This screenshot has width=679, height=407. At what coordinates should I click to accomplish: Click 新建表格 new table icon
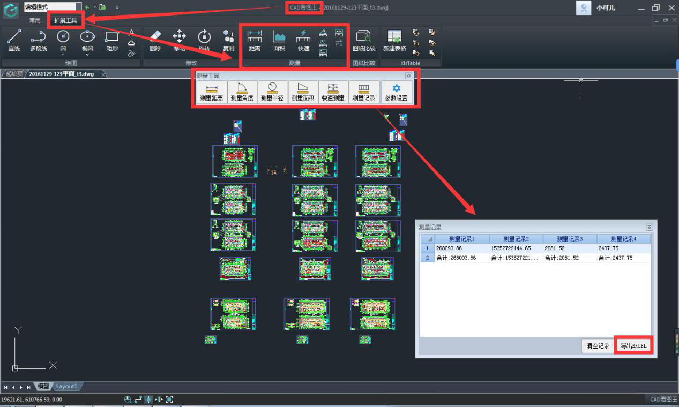(394, 41)
